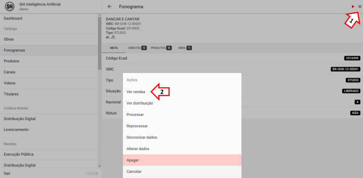This screenshot has height=178, width=363.
Task: Select Alterar dados option
Action: (x=138, y=149)
